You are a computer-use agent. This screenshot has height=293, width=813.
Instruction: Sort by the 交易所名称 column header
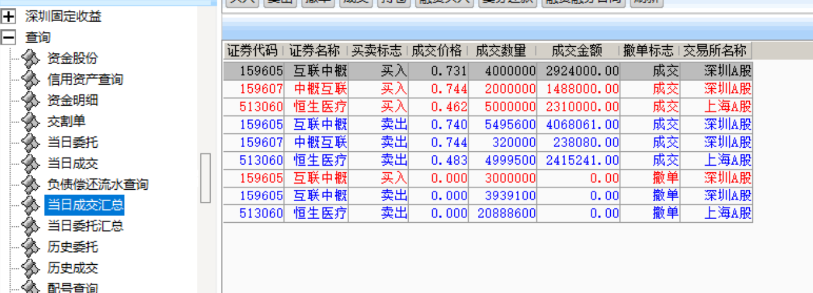pos(716,50)
